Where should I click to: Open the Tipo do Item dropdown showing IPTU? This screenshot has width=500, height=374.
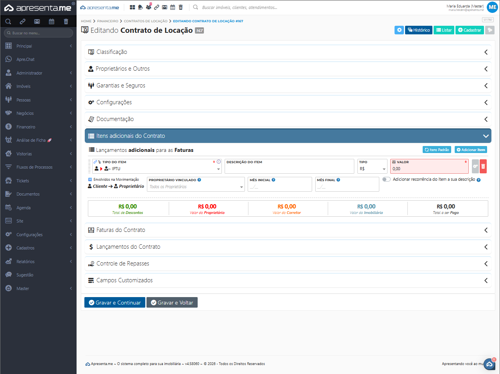click(x=157, y=169)
